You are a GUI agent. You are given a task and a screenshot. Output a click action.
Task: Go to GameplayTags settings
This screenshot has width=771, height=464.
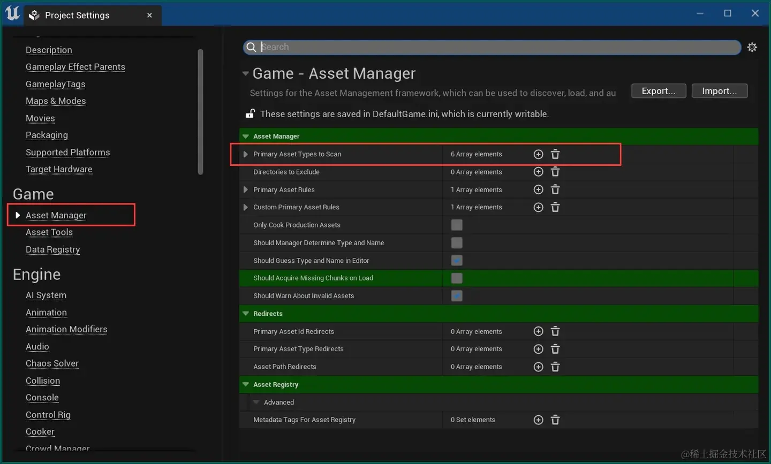(x=56, y=84)
